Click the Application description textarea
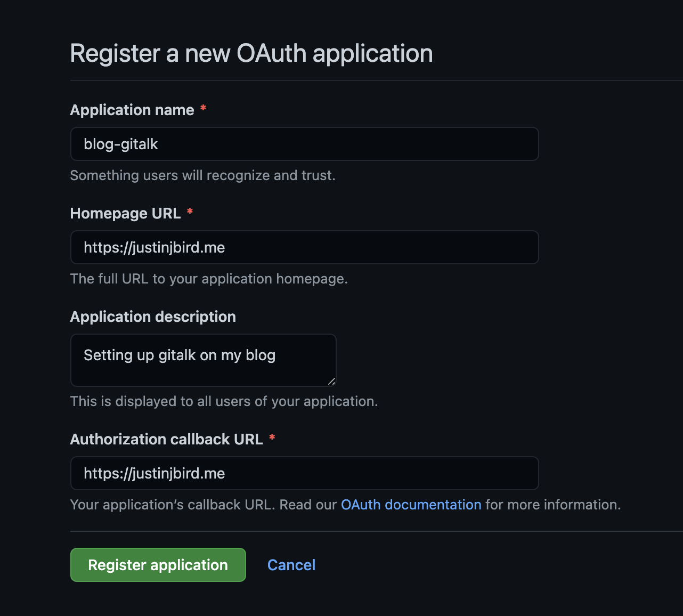This screenshot has width=683, height=616. (204, 360)
